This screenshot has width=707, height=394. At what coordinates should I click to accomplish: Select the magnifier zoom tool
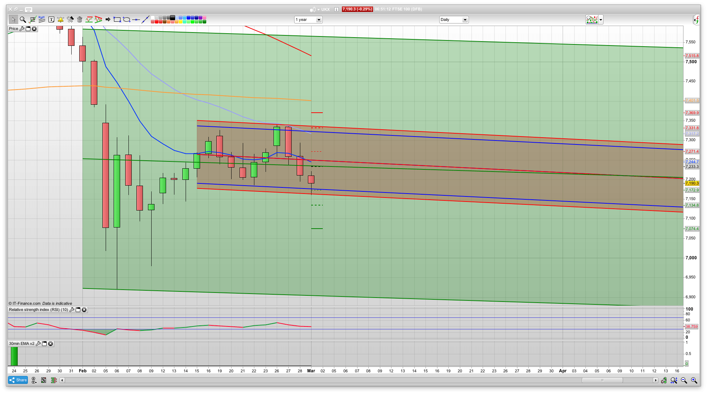point(23,20)
